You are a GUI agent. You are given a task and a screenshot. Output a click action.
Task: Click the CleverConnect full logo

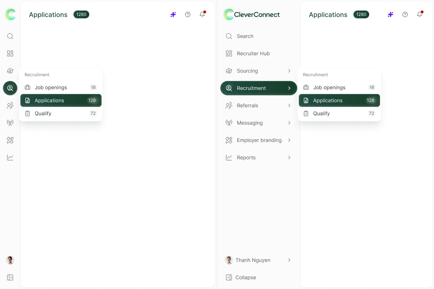point(252,14)
